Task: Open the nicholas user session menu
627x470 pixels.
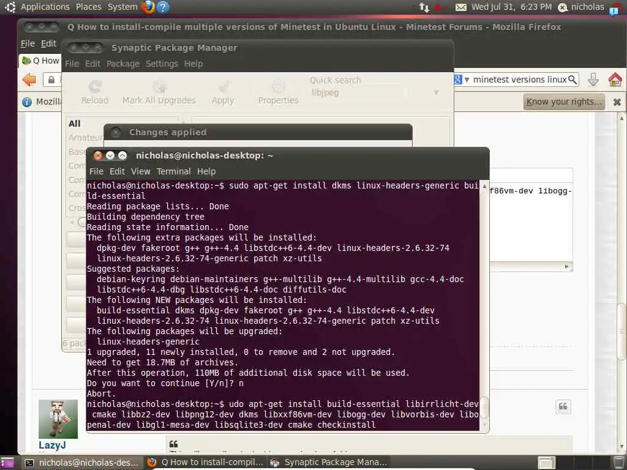Action: [580, 7]
